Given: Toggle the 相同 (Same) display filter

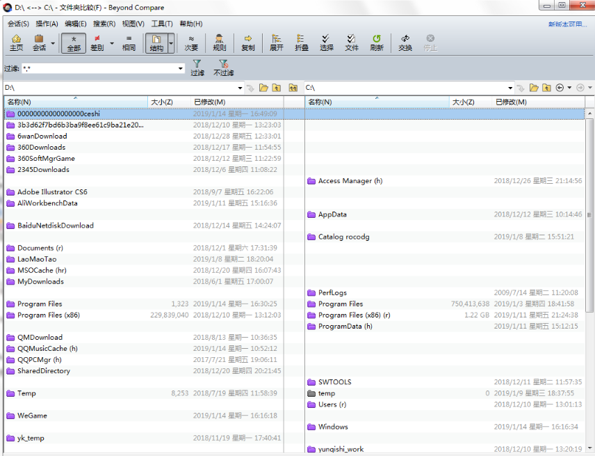Looking at the screenshot, I should pos(129,42).
